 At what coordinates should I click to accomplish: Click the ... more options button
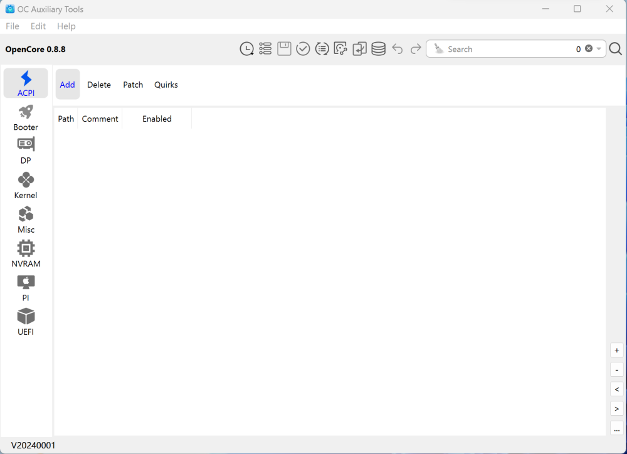pyautogui.click(x=616, y=428)
